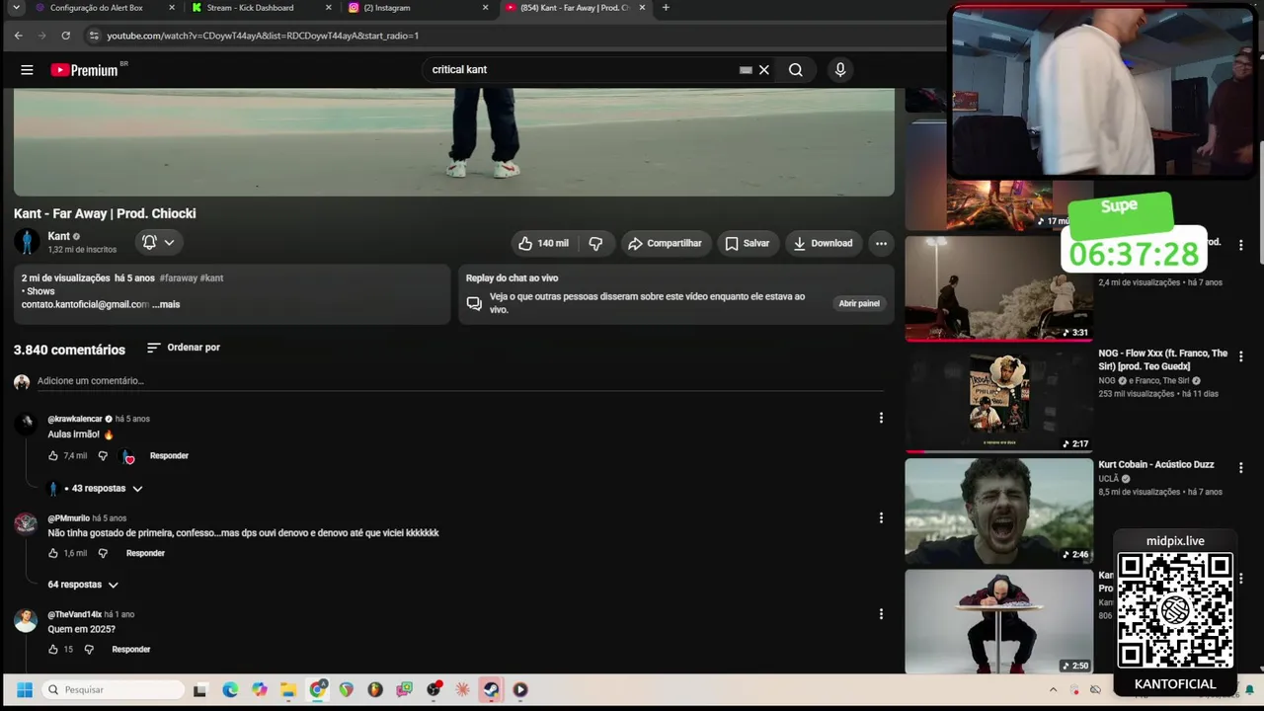Click the #faraway hashtag link
Image resolution: width=1264 pixels, height=711 pixels.
[179, 278]
